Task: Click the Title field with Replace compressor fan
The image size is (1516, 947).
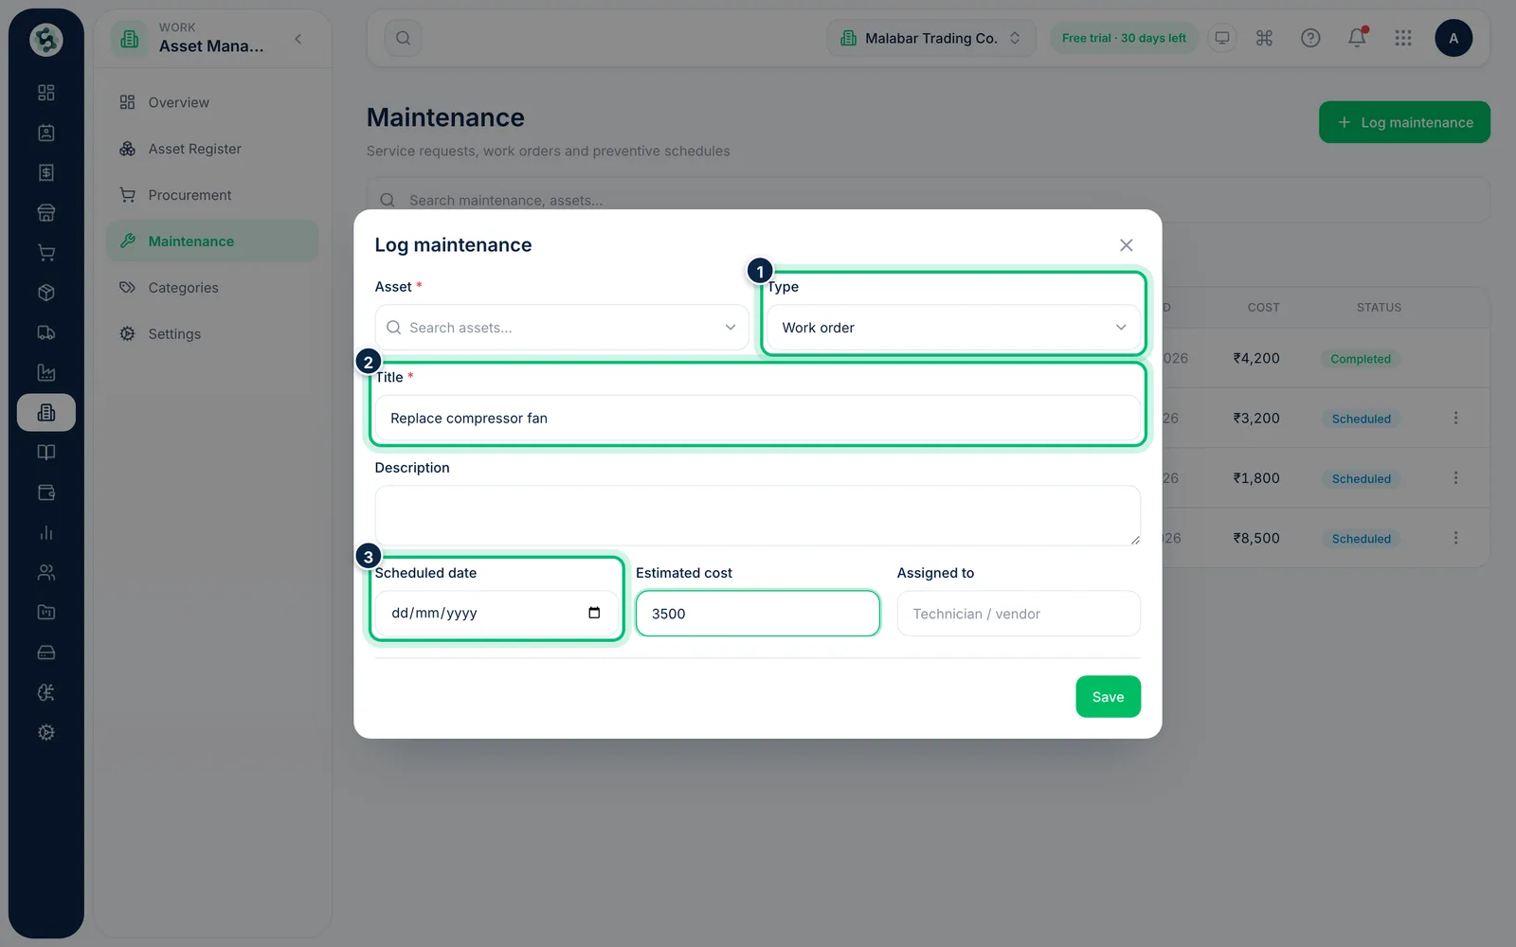Action: tap(758, 419)
